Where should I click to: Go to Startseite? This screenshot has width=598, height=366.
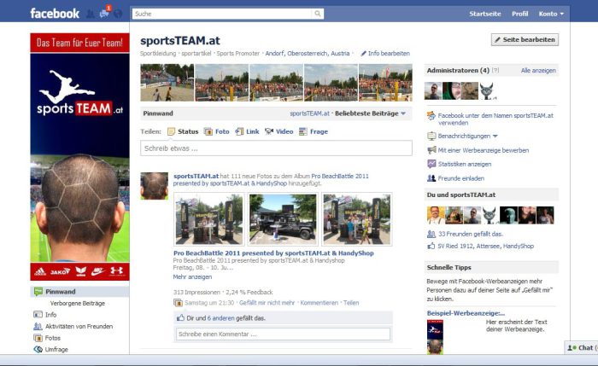point(484,14)
